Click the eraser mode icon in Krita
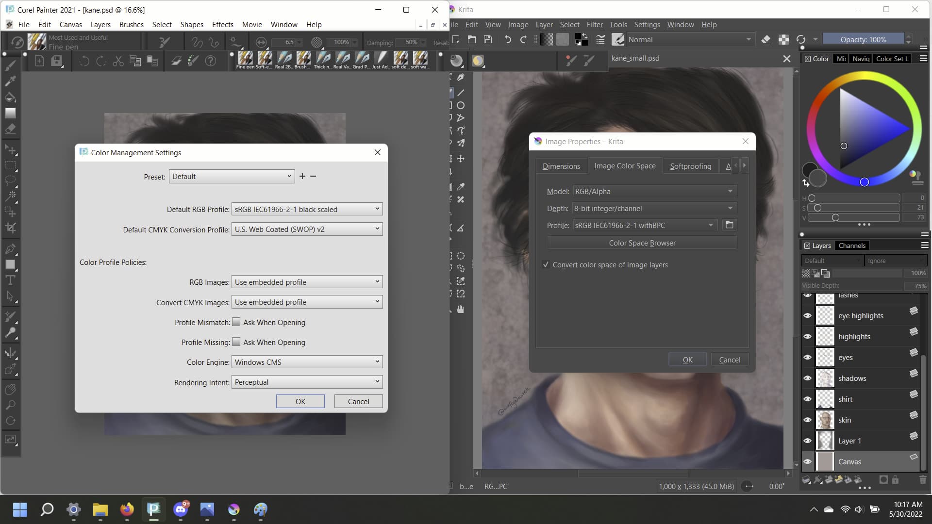The width and height of the screenshot is (932, 524). click(x=766, y=40)
